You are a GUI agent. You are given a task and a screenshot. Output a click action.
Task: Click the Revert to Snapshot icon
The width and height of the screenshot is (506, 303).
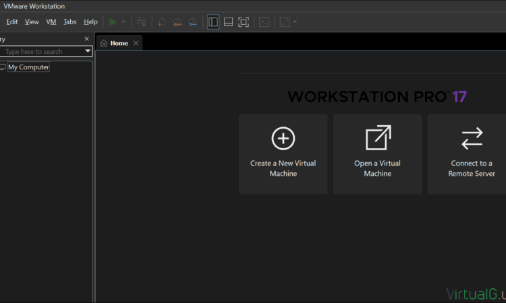[177, 22]
